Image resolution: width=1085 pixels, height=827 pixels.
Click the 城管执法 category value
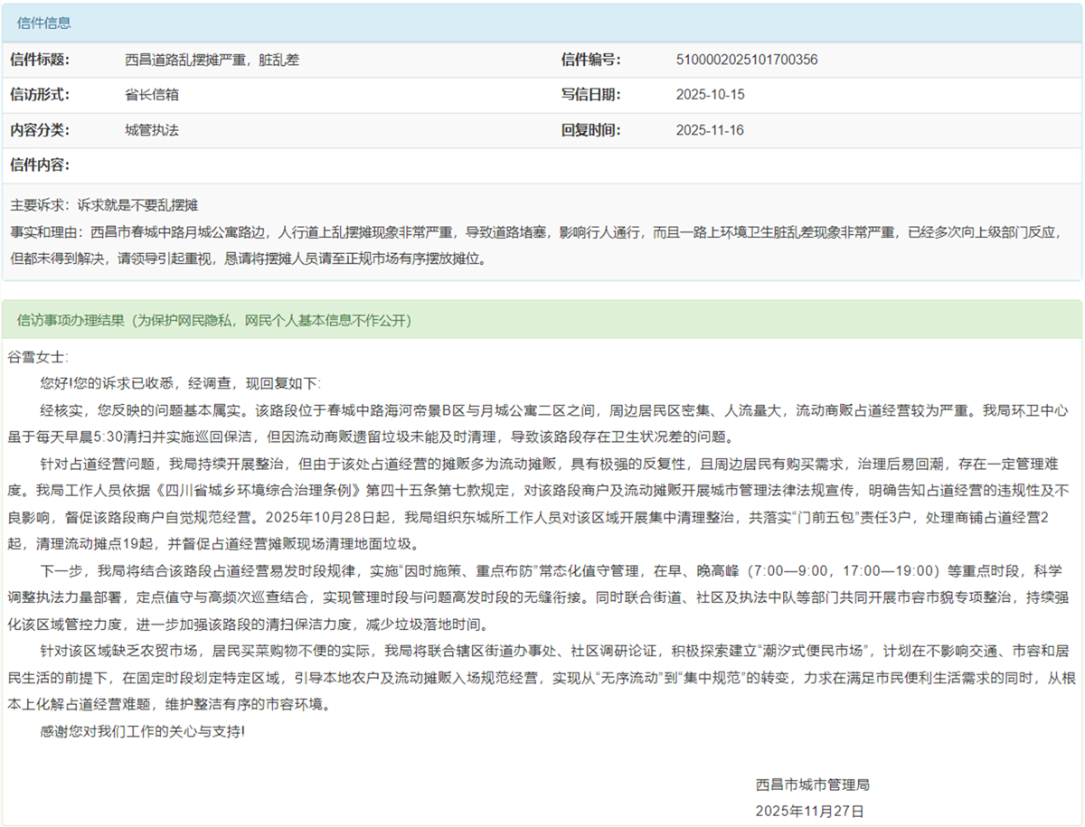pyautogui.click(x=152, y=129)
